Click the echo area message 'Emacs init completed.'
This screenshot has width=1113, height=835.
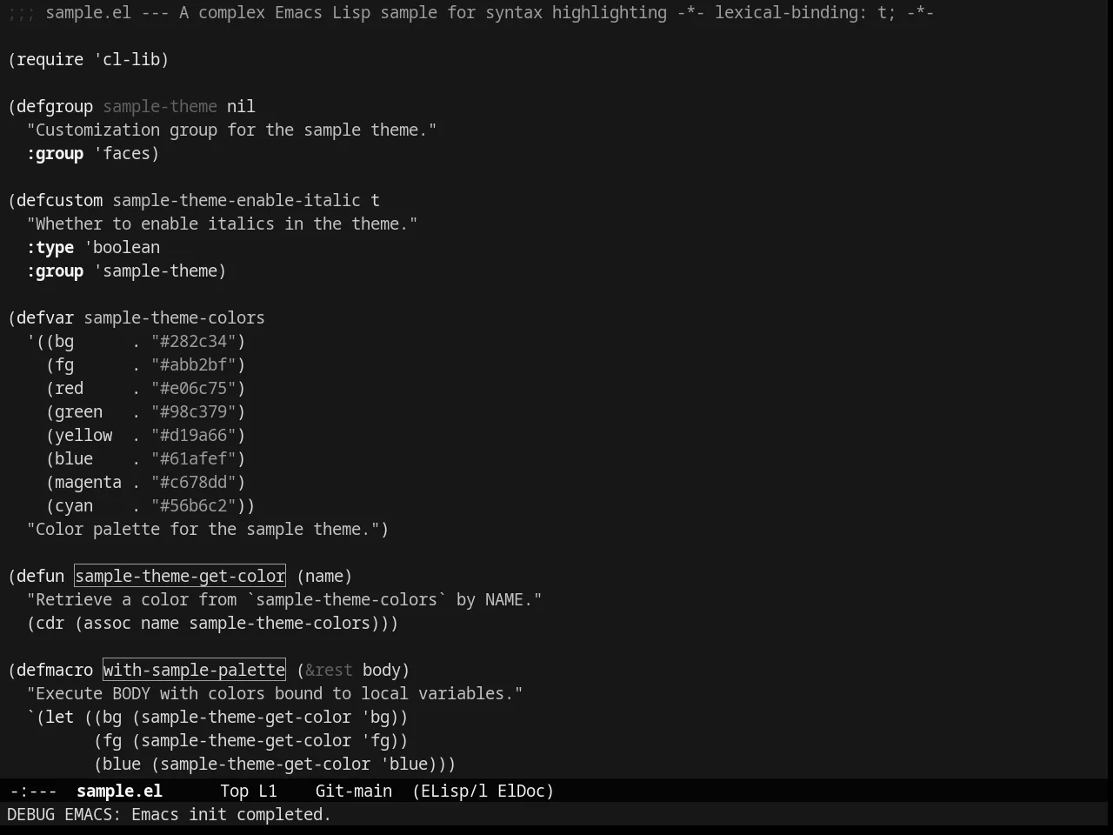[x=231, y=814]
